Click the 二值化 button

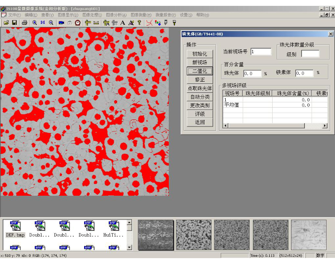tap(200, 71)
